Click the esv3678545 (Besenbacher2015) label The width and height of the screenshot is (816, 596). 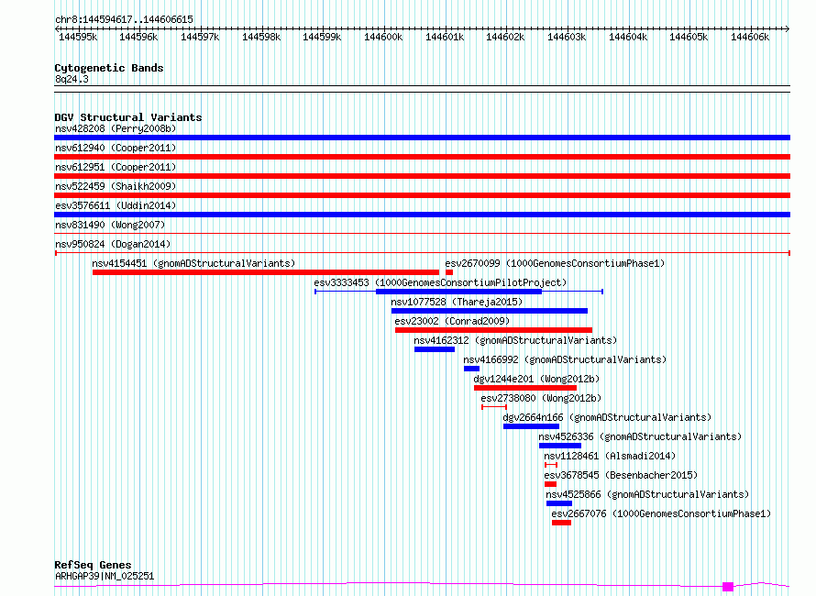coord(621,475)
